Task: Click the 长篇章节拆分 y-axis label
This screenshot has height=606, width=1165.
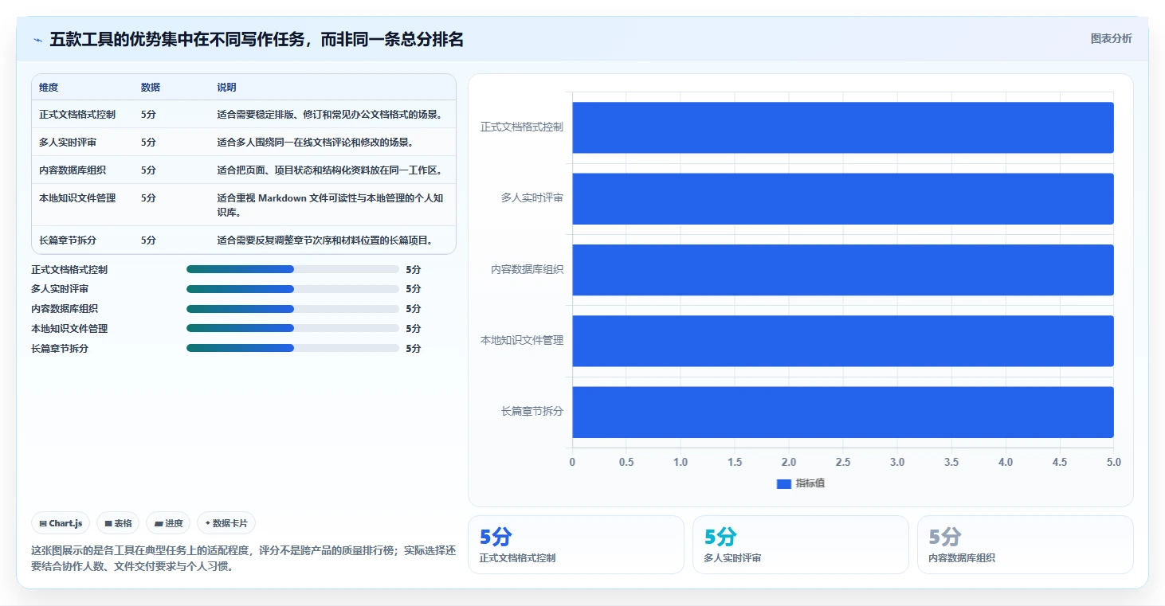Action: point(532,411)
